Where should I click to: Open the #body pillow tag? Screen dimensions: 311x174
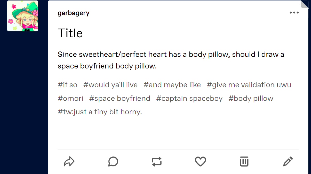pyautogui.click(x=251, y=98)
